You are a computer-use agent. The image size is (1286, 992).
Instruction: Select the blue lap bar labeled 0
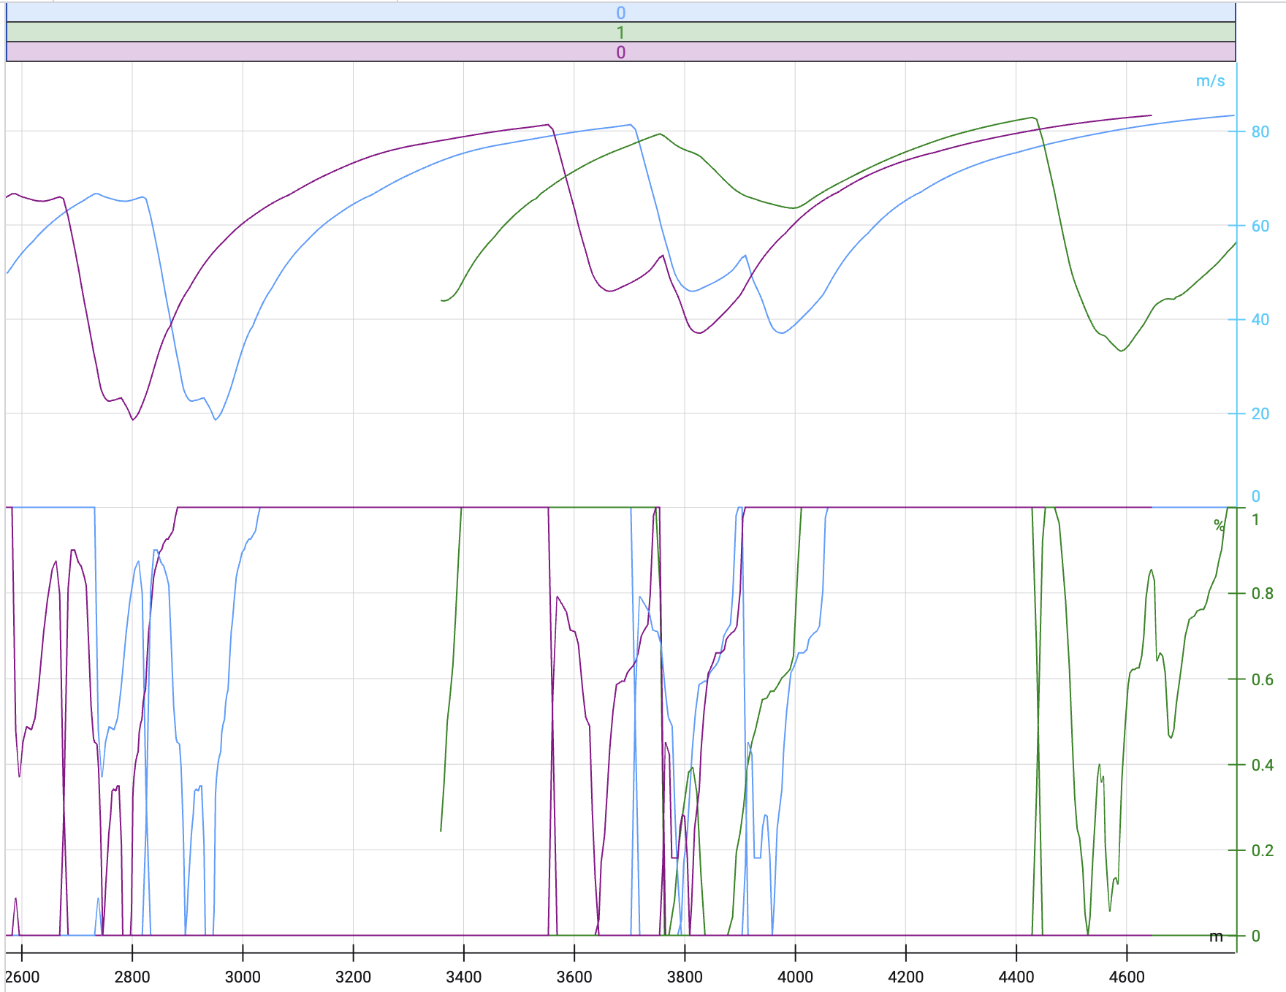tap(620, 12)
